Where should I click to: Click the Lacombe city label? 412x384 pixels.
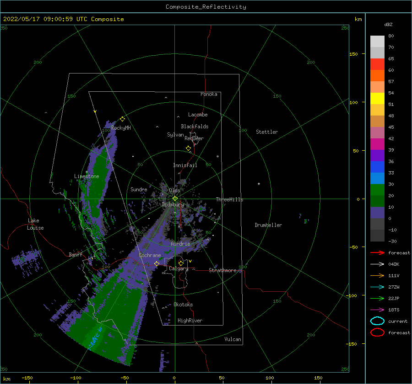[x=198, y=115]
